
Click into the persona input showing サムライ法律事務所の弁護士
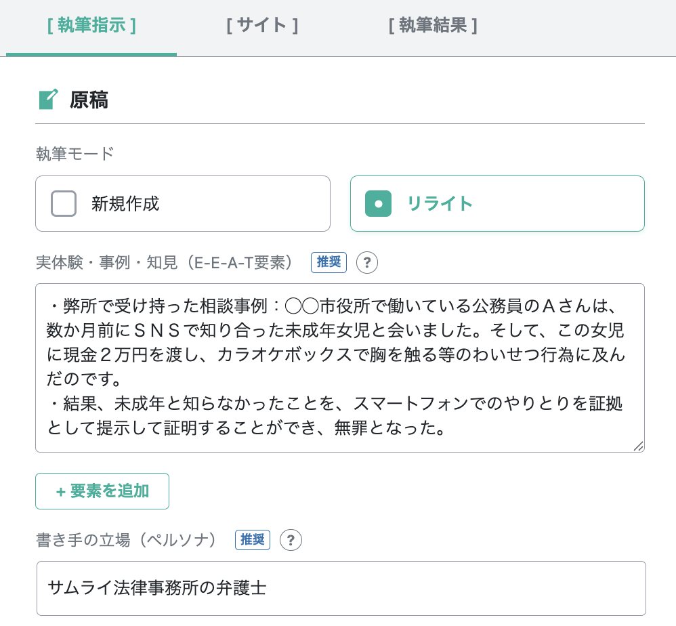click(339, 588)
